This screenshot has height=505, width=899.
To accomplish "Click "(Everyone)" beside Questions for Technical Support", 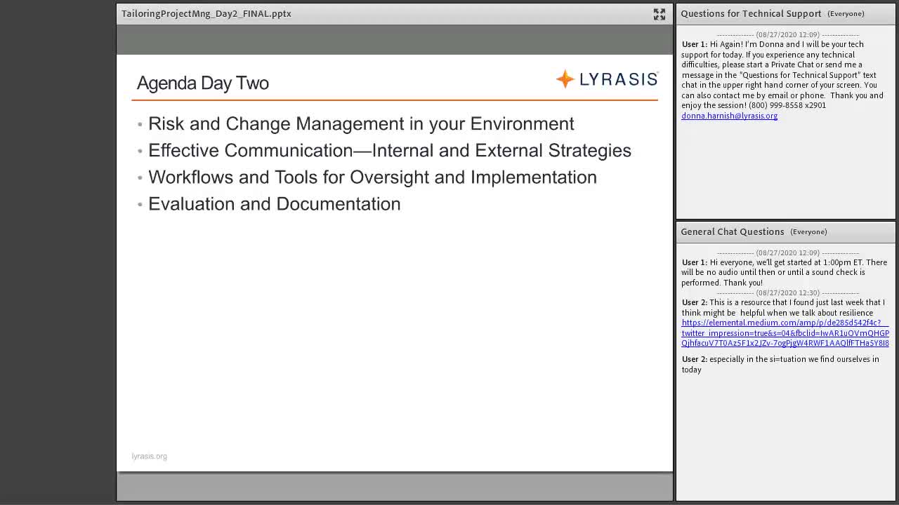I will (x=846, y=13).
